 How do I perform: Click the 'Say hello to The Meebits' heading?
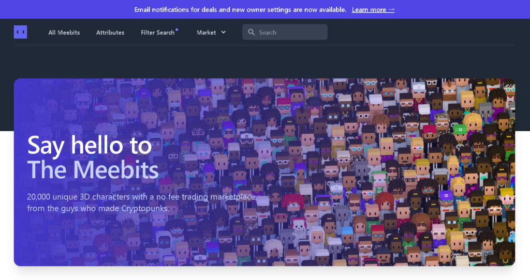coord(93,157)
